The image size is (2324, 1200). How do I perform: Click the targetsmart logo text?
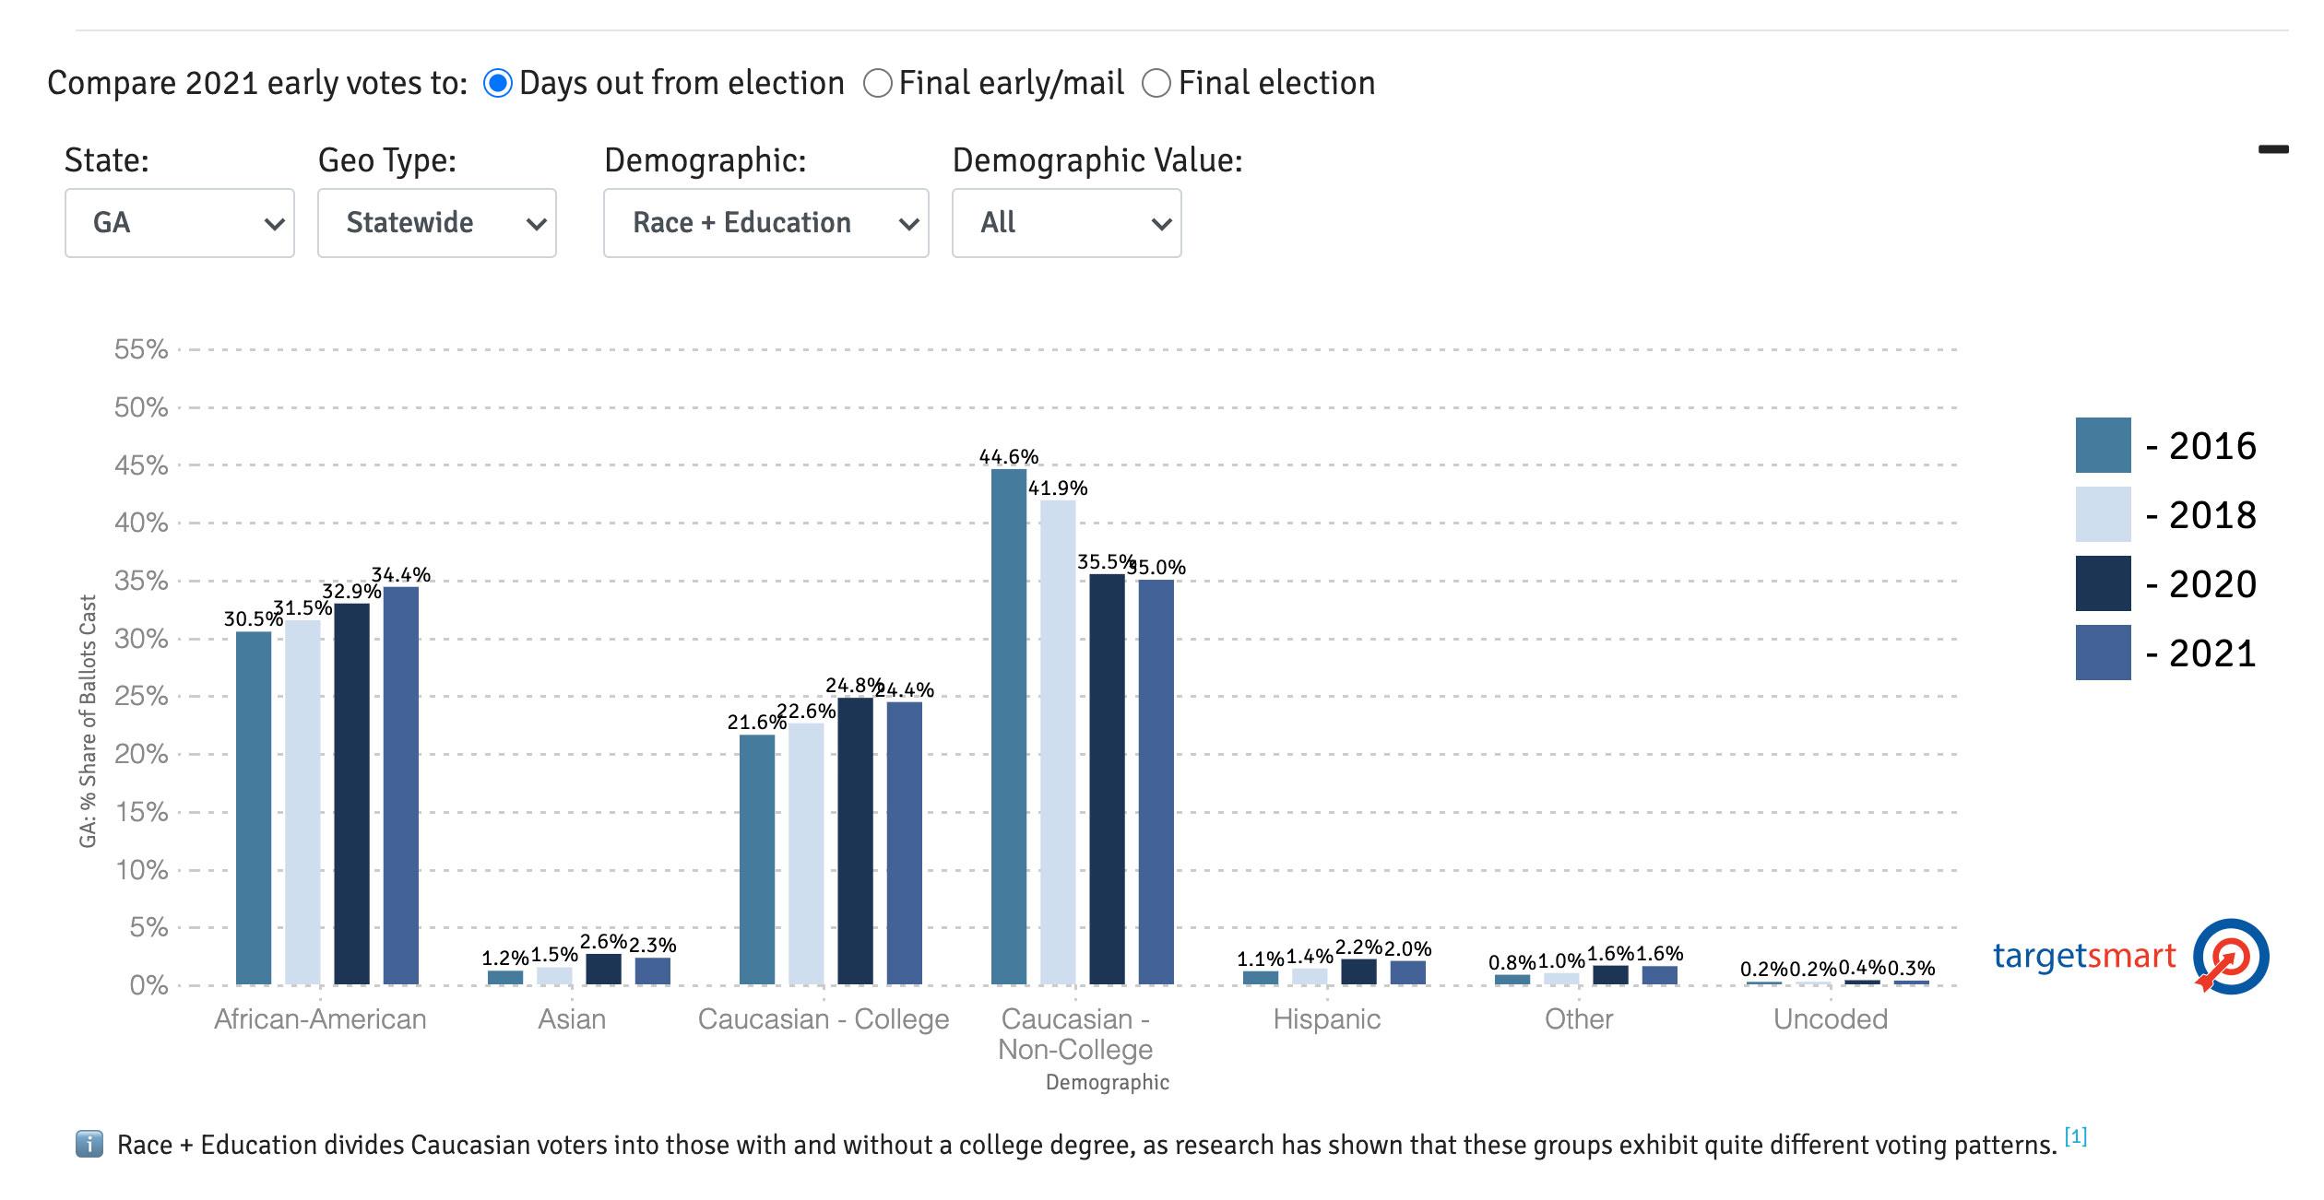point(2084,956)
